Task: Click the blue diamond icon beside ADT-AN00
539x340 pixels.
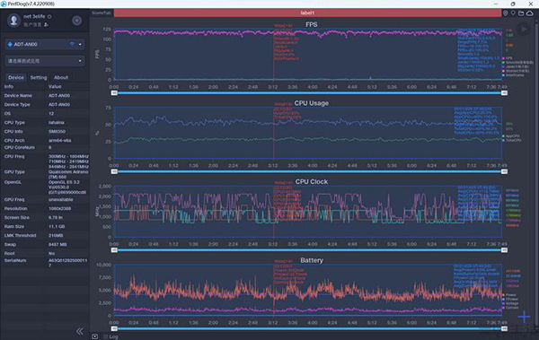Action: (10, 44)
